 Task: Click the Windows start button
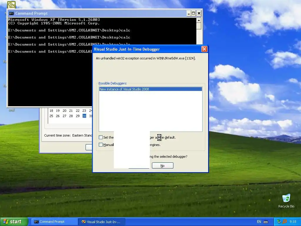14,222
